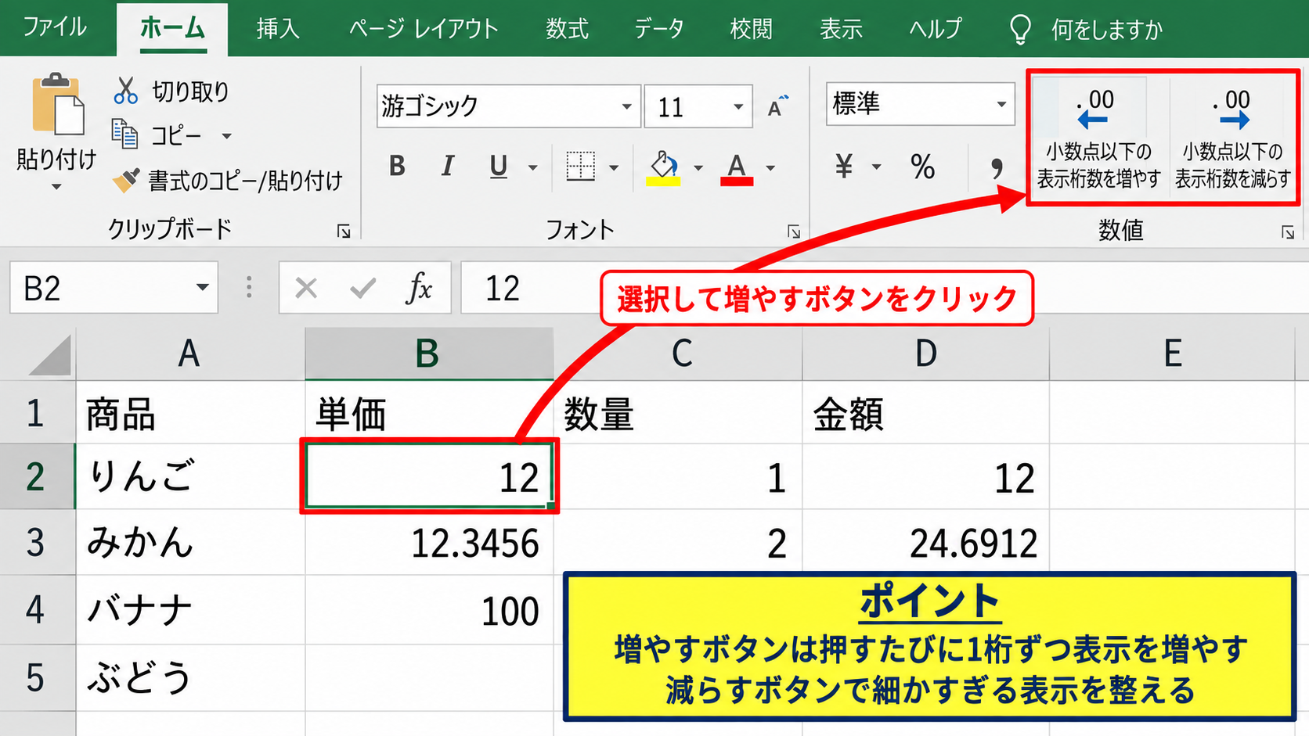Expand the 標準 number format dropdown

[1001, 104]
